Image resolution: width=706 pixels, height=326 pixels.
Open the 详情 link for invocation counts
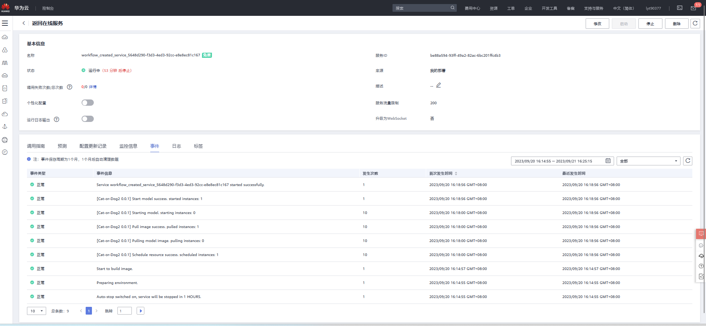[93, 87]
